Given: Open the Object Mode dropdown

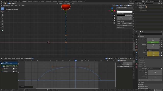Looking at the screenshot, I should point(5,6).
